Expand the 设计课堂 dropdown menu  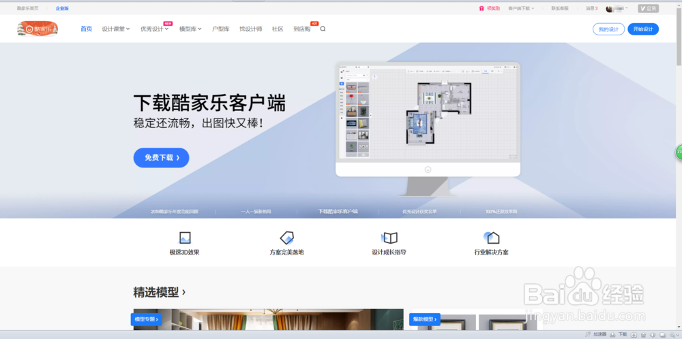(x=116, y=29)
